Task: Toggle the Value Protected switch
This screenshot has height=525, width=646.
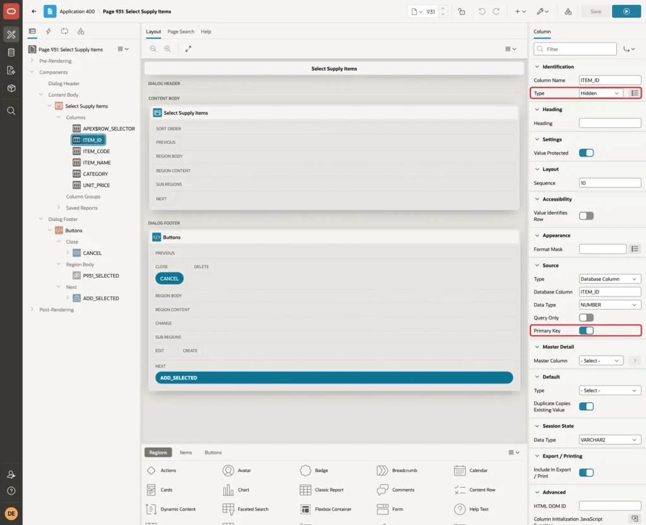Action: click(x=586, y=153)
